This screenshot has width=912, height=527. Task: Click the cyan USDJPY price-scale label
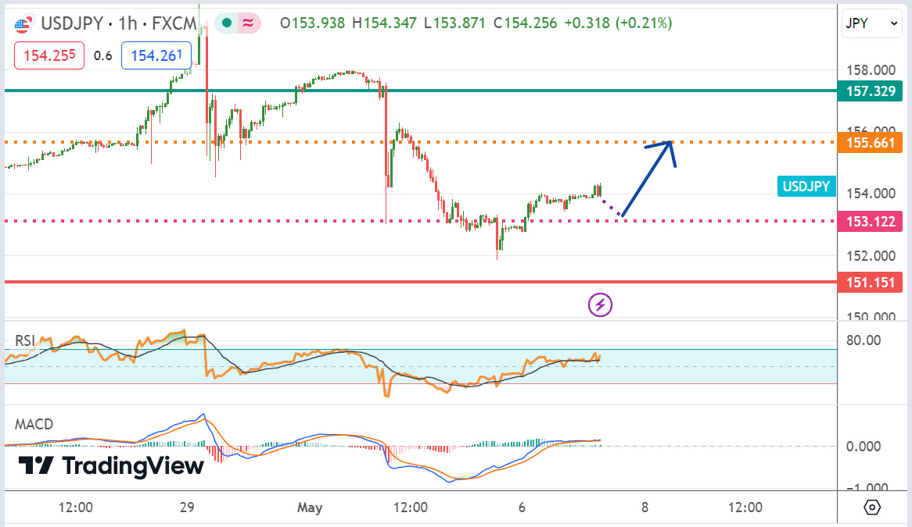pyautogui.click(x=806, y=186)
